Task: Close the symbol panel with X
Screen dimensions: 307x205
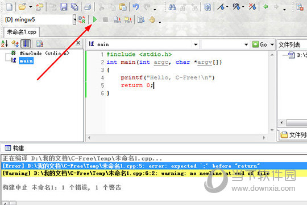Action: 78,43
